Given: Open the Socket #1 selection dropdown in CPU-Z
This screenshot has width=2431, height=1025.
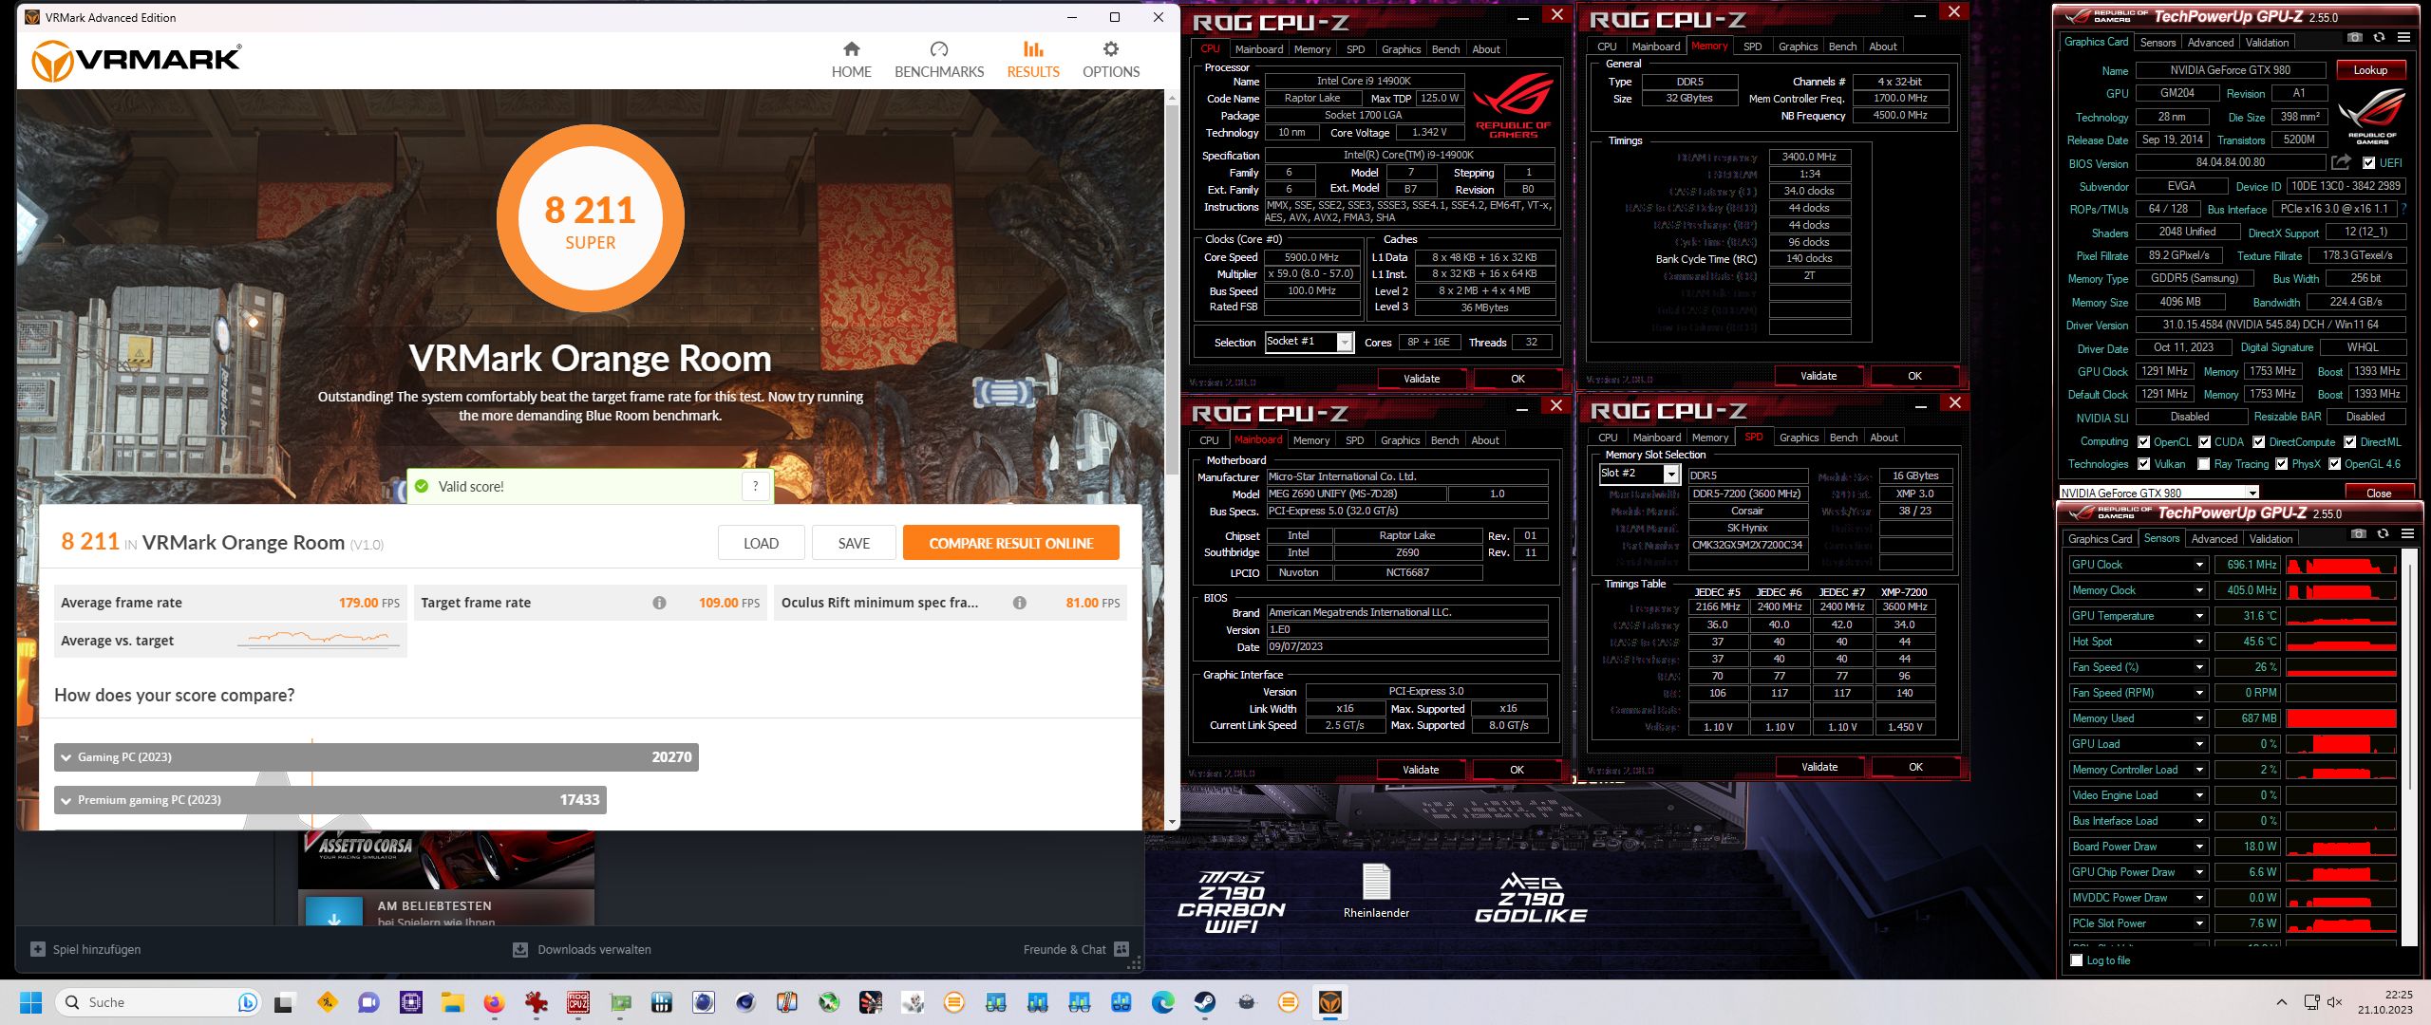Looking at the screenshot, I should coord(1345,343).
